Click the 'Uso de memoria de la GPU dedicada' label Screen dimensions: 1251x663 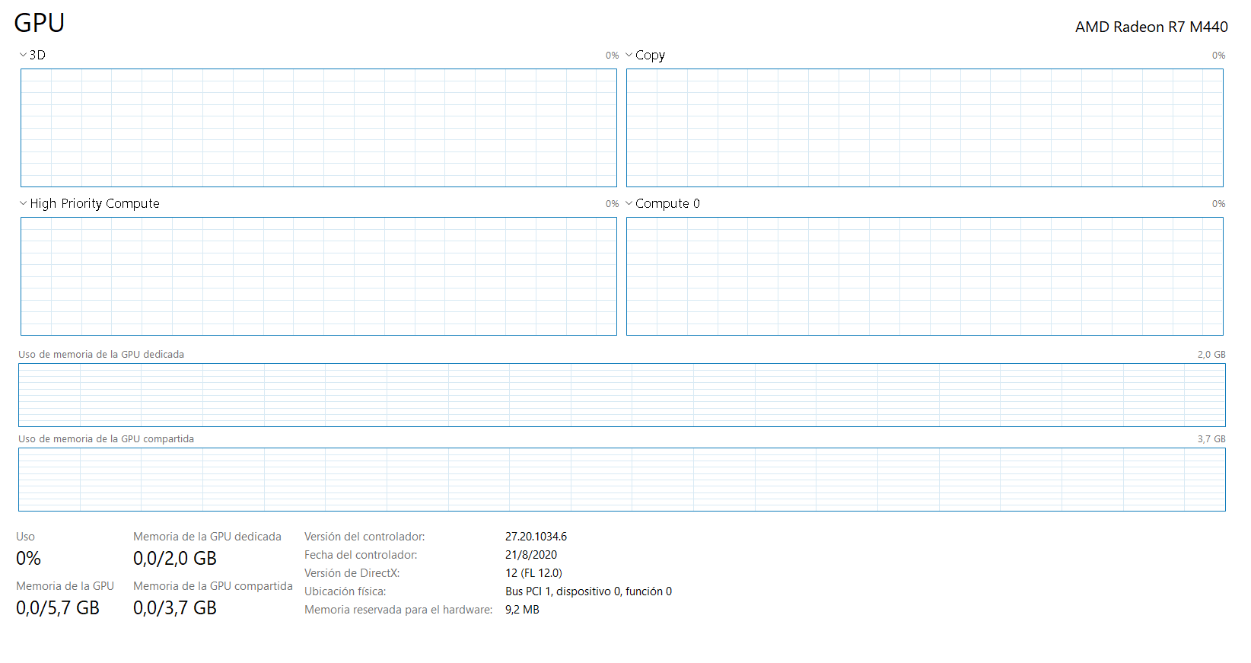pyautogui.click(x=101, y=355)
